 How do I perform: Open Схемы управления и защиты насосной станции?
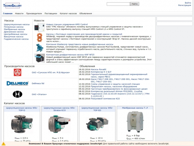115,84
